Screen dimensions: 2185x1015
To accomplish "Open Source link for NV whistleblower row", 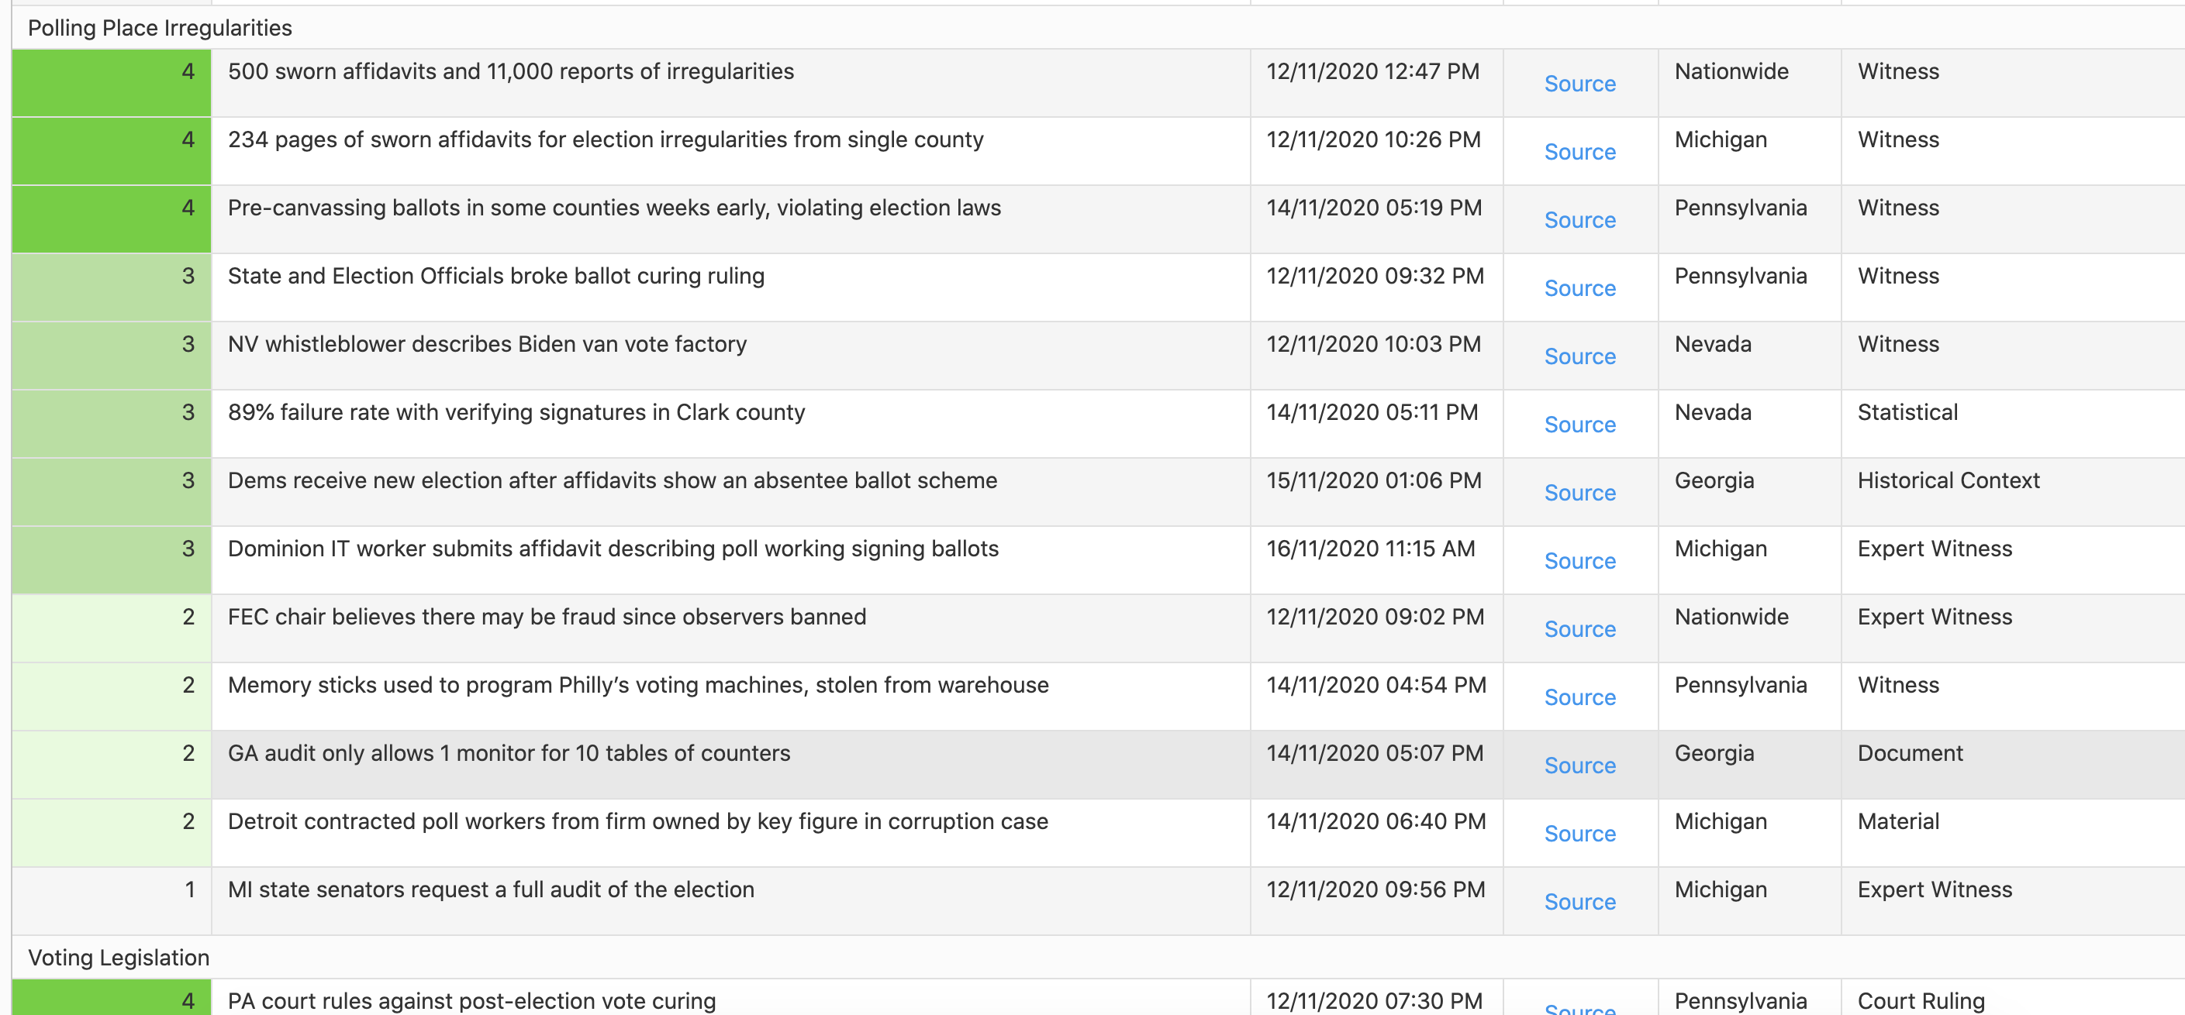I will (x=1579, y=356).
